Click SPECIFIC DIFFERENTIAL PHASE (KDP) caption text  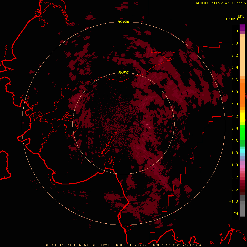click(86, 245)
